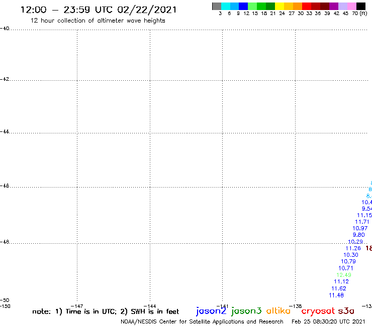Click the wave height value 10.30
The width and height of the screenshot is (372, 326).
click(351, 255)
